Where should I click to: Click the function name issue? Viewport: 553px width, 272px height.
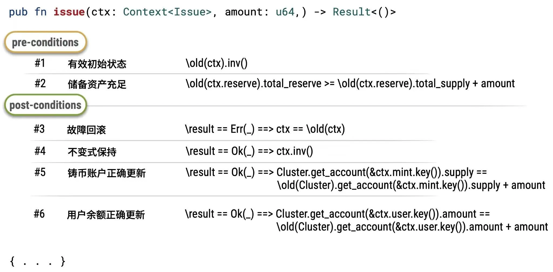[x=69, y=12]
